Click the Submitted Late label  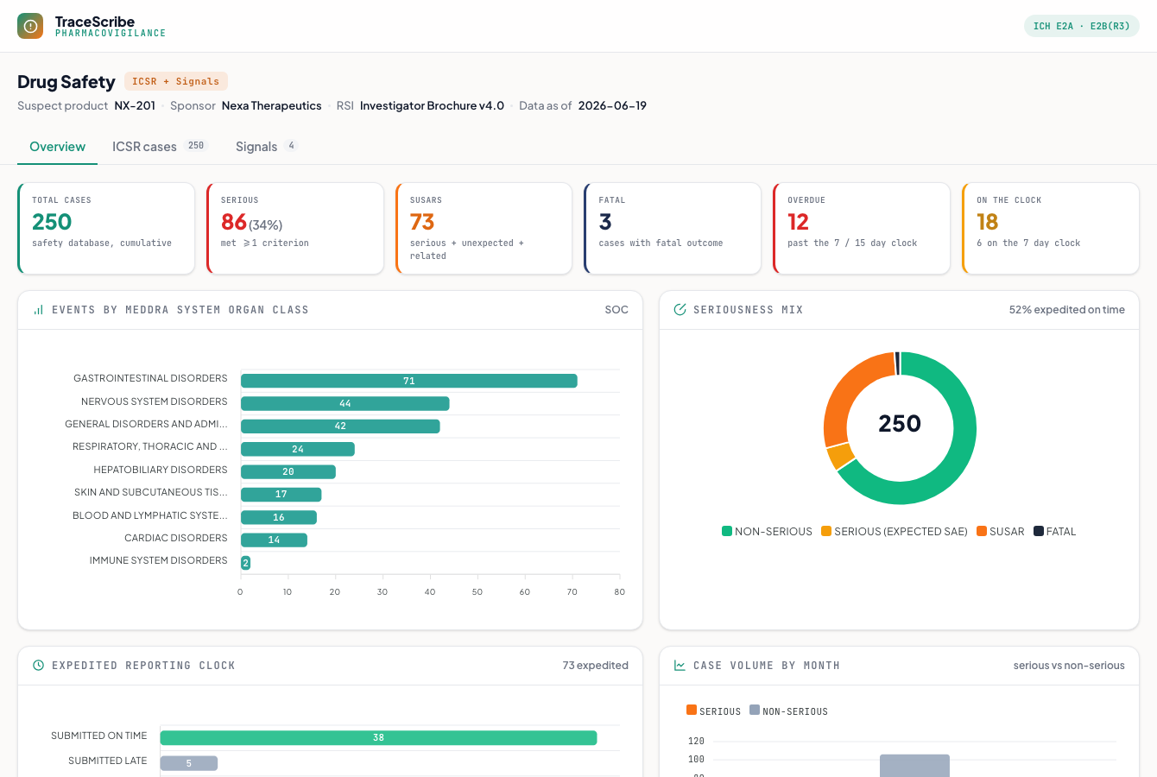[x=108, y=761]
